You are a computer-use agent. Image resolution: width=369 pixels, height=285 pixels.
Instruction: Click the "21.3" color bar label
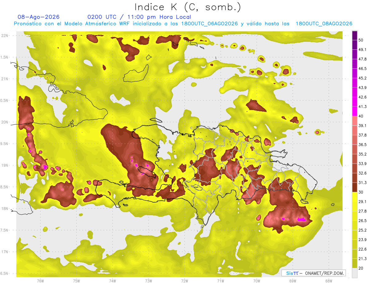tap(363, 259)
